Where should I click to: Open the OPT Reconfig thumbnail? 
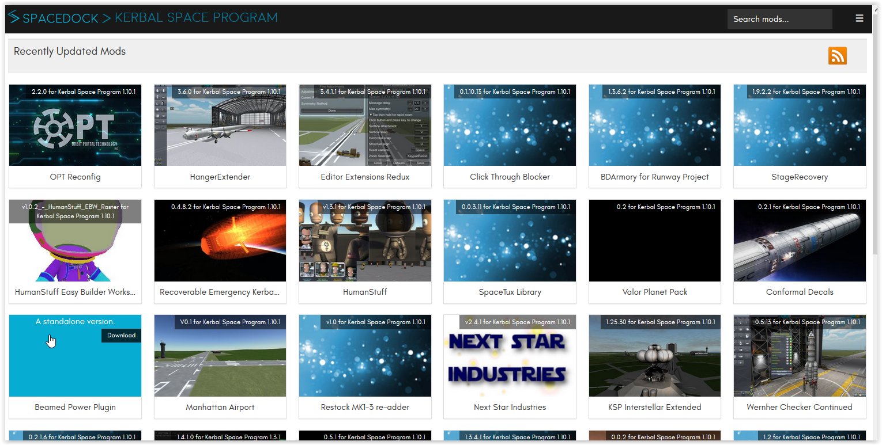(x=75, y=125)
